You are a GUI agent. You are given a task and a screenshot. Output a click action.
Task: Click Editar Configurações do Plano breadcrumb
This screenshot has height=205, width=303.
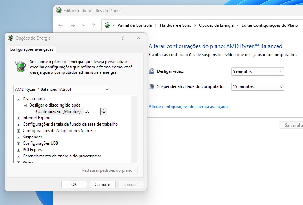pos(270,25)
